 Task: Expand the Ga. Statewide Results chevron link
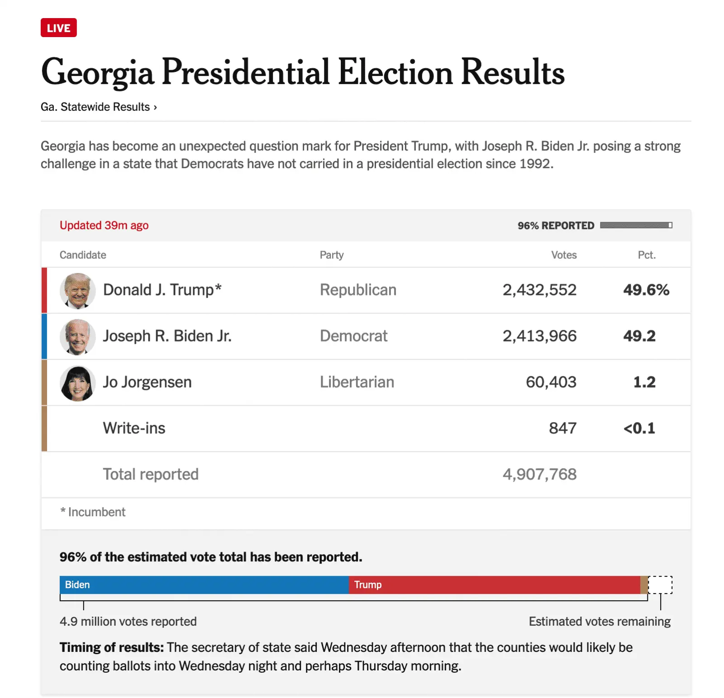(x=155, y=107)
